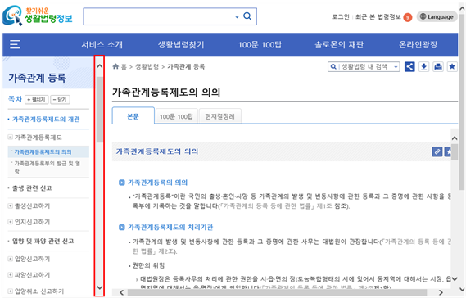466x298 pixels.
Task: Expand the 출생신고하기 node
Action: coord(11,205)
